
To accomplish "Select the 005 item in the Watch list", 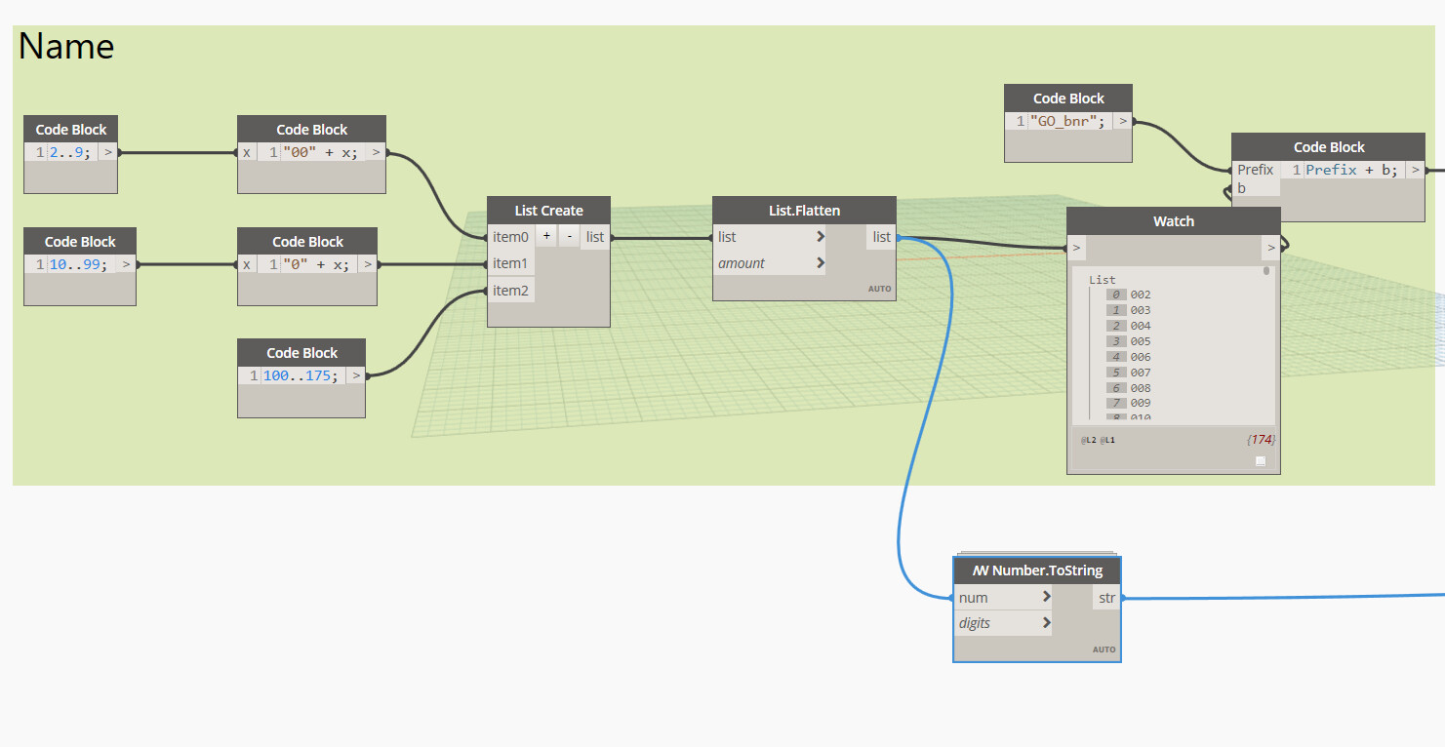I will coord(1141,341).
